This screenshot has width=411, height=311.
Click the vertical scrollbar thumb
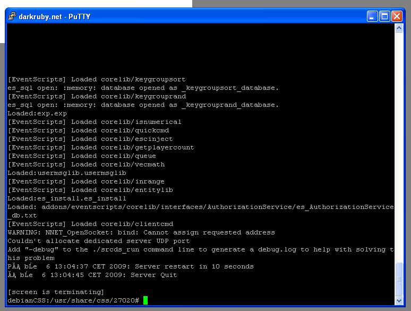coord(399,279)
